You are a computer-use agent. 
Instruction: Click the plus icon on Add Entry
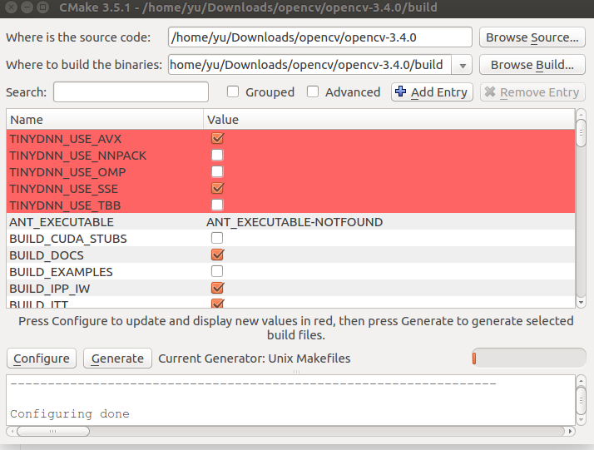(x=400, y=91)
